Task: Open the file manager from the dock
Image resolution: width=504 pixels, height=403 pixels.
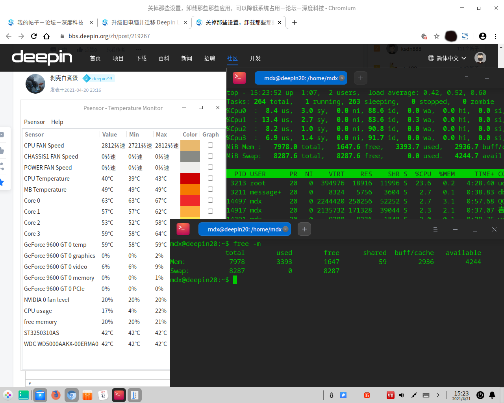Action: [x=40, y=395]
